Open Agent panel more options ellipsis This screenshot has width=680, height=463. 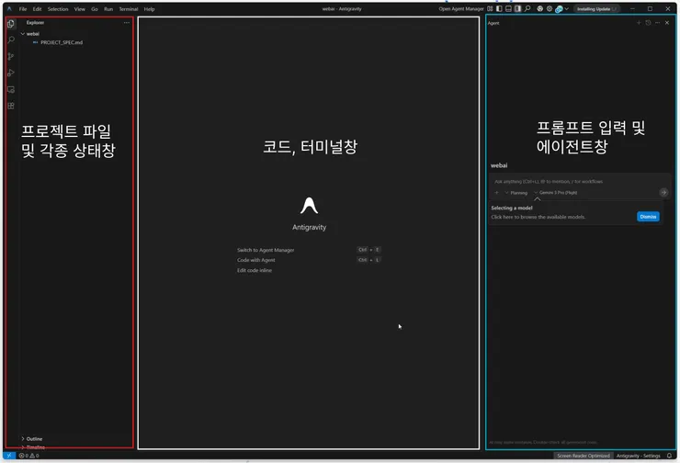[x=657, y=23]
